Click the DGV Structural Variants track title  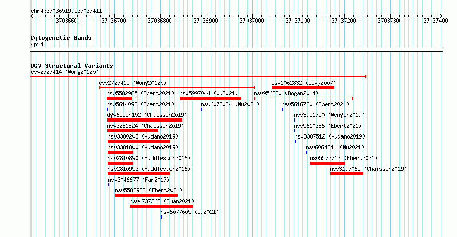(x=72, y=66)
